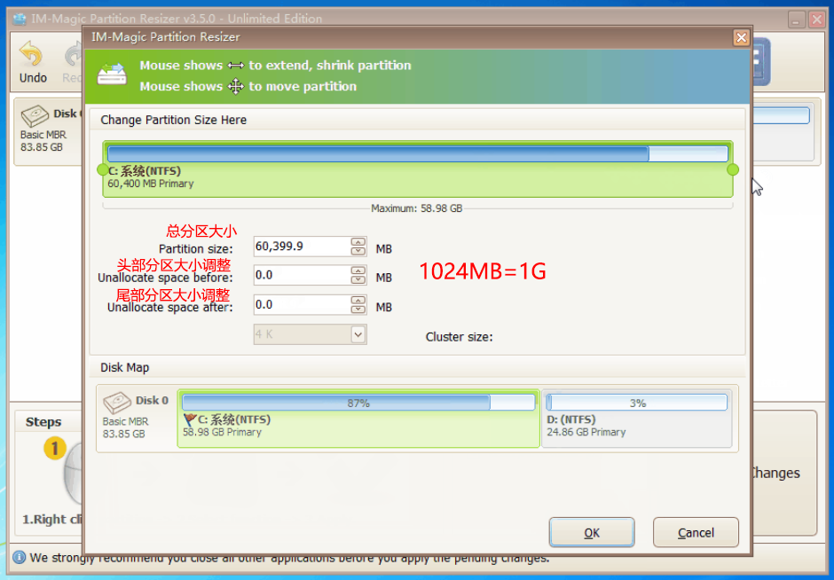Click the "Cluster size:" label
The height and width of the screenshot is (580, 834).
tap(459, 337)
